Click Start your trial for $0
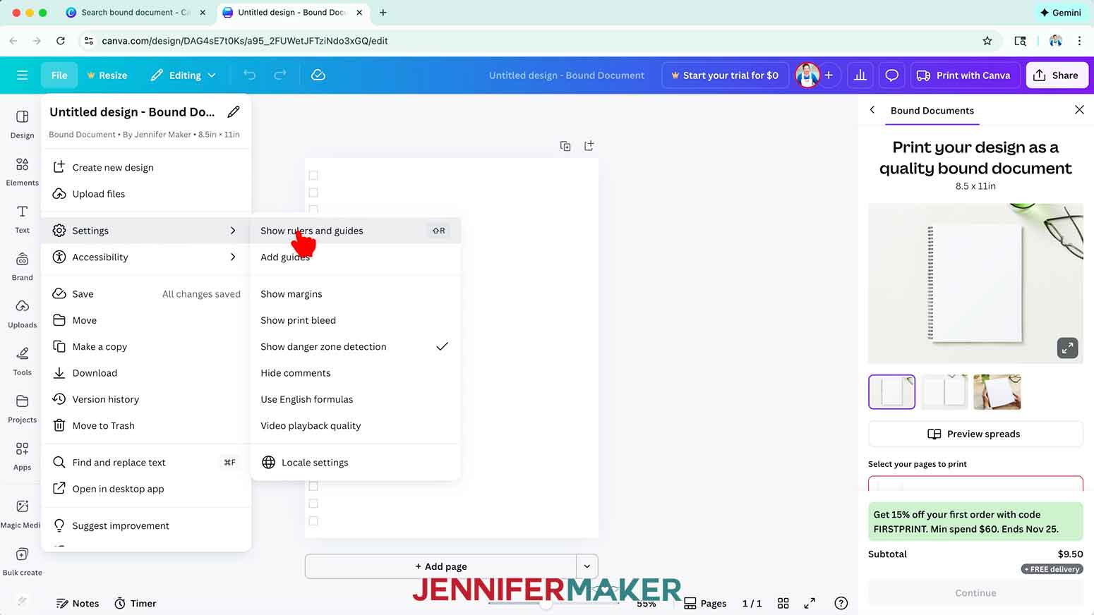This screenshot has width=1094, height=615. (724, 75)
